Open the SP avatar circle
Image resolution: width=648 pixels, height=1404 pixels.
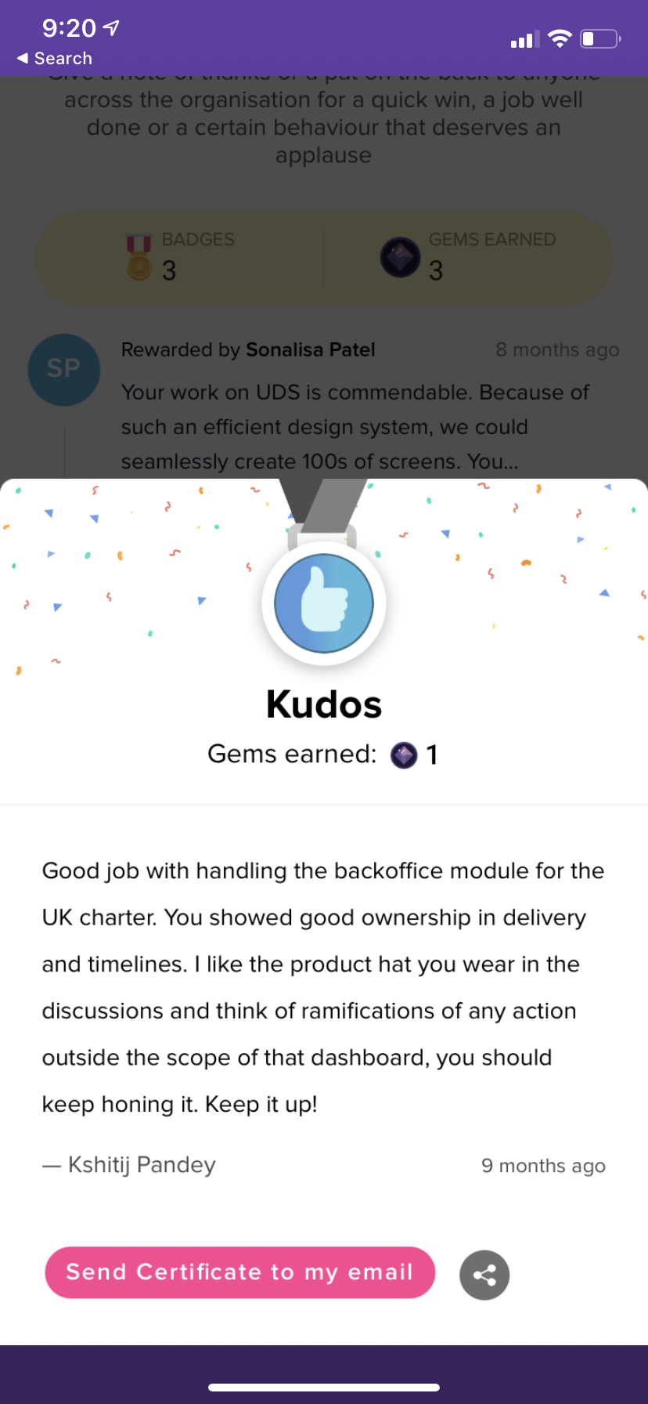coord(64,370)
